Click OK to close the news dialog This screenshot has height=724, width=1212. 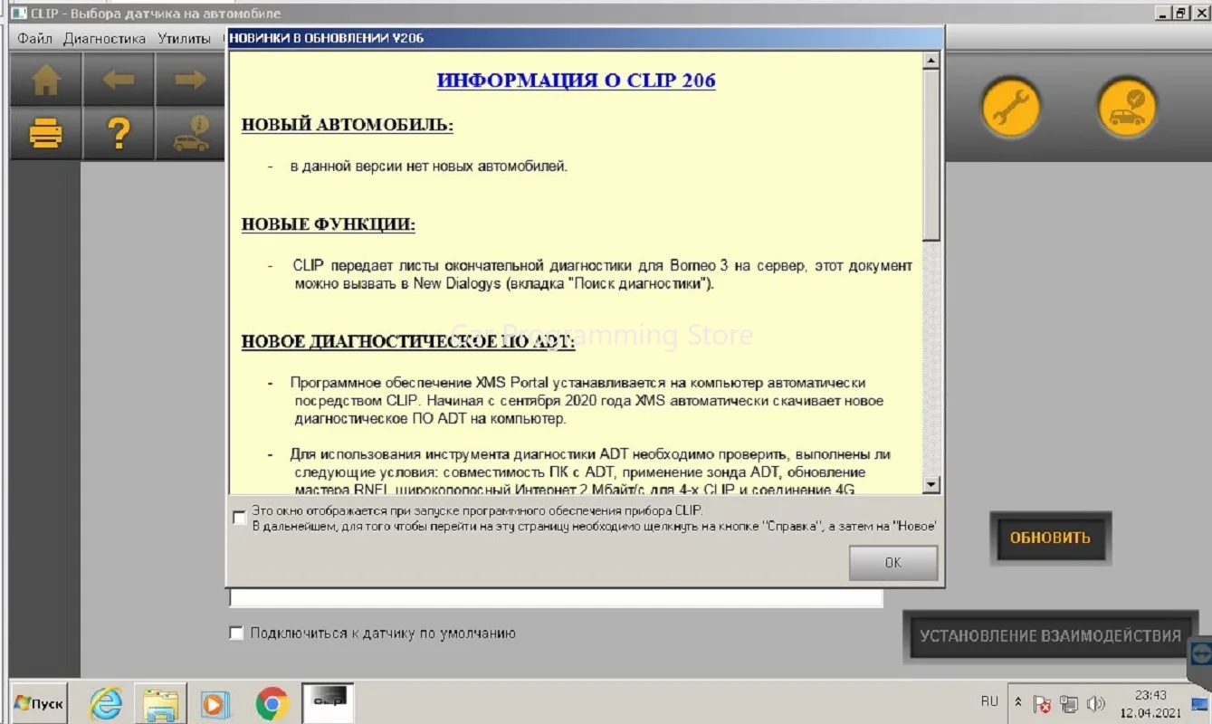tap(892, 563)
